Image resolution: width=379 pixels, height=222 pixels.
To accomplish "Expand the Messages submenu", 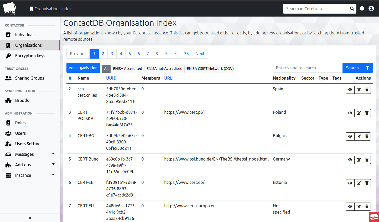I will click(53, 154).
